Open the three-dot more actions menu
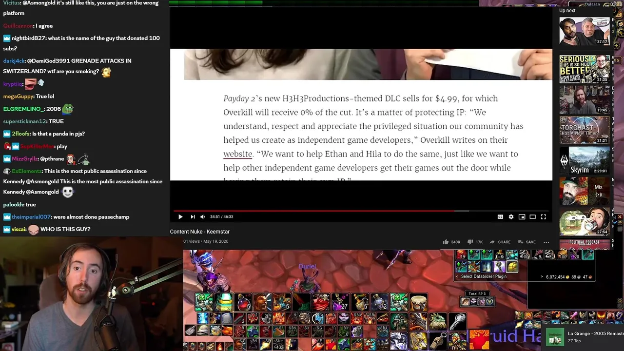This screenshot has height=351, width=624. tap(546, 242)
